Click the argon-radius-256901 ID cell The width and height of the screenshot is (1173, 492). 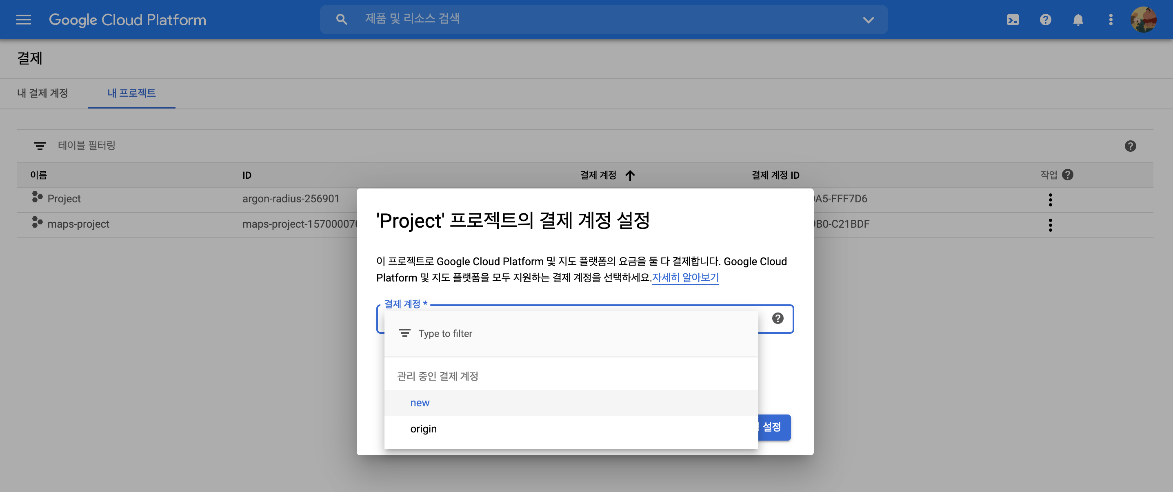point(291,199)
